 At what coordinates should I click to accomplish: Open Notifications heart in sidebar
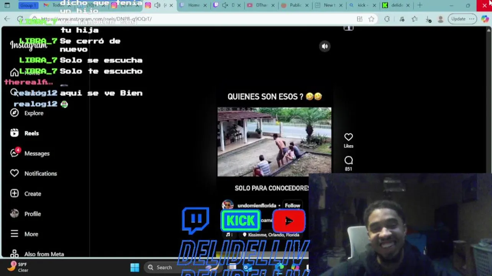coord(33,173)
